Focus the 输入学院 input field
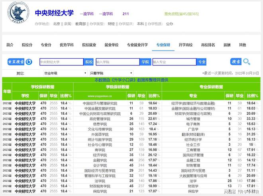Screen dimensions: 263x196 (118, 62)
